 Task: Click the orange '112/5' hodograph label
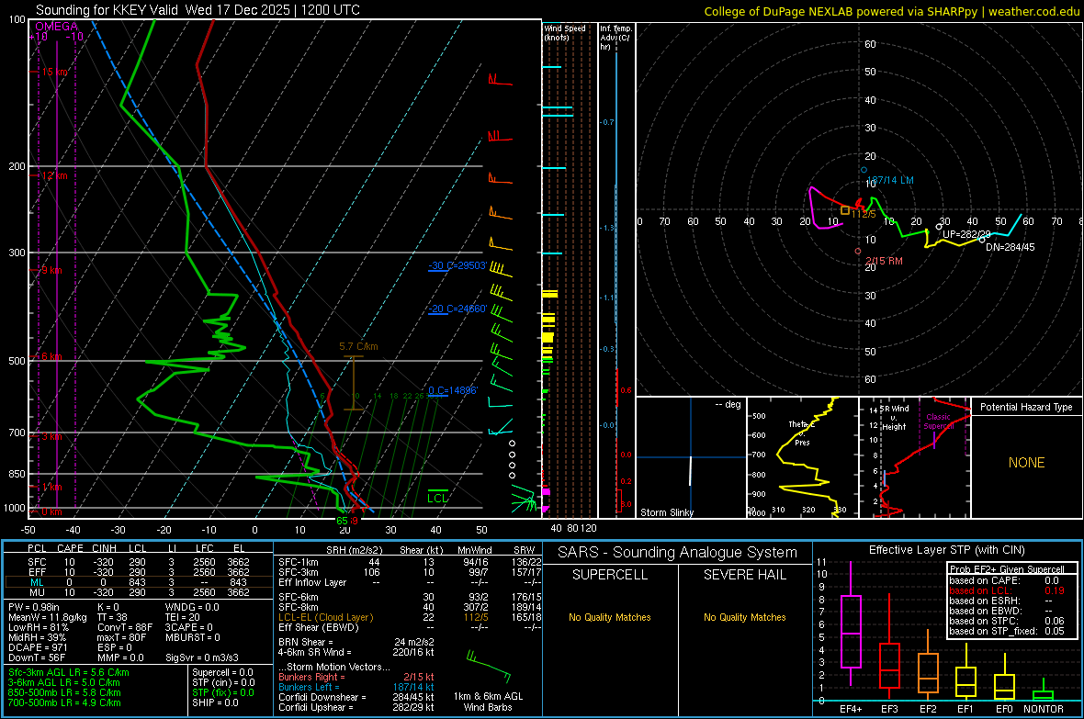[864, 214]
